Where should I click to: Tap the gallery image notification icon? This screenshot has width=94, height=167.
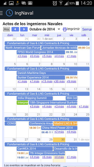pyautogui.click(x=11, y=3)
